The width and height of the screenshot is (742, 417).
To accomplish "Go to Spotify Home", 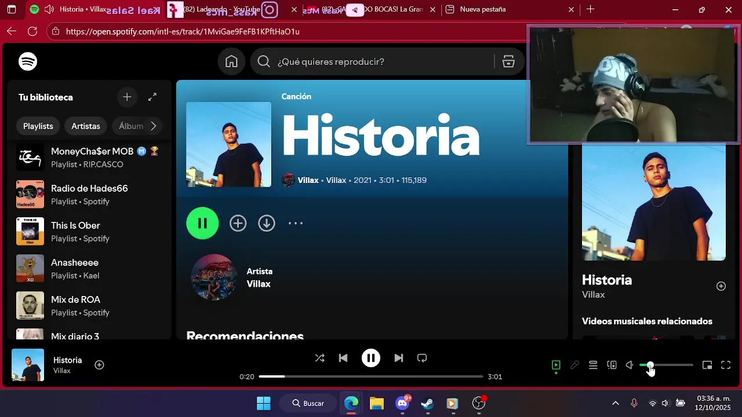I will (x=231, y=61).
